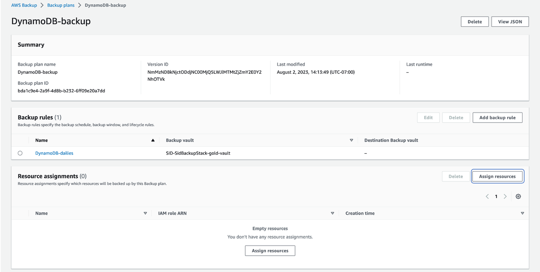Image resolution: width=540 pixels, height=272 pixels.
Task: Sort by IAM role ARN arrow
Action: pos(333,213)
